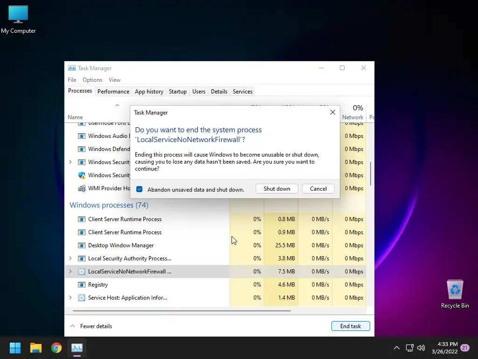Switch to the Users tab
Viewport: 478px width, 359px height.
pos(199,92)
